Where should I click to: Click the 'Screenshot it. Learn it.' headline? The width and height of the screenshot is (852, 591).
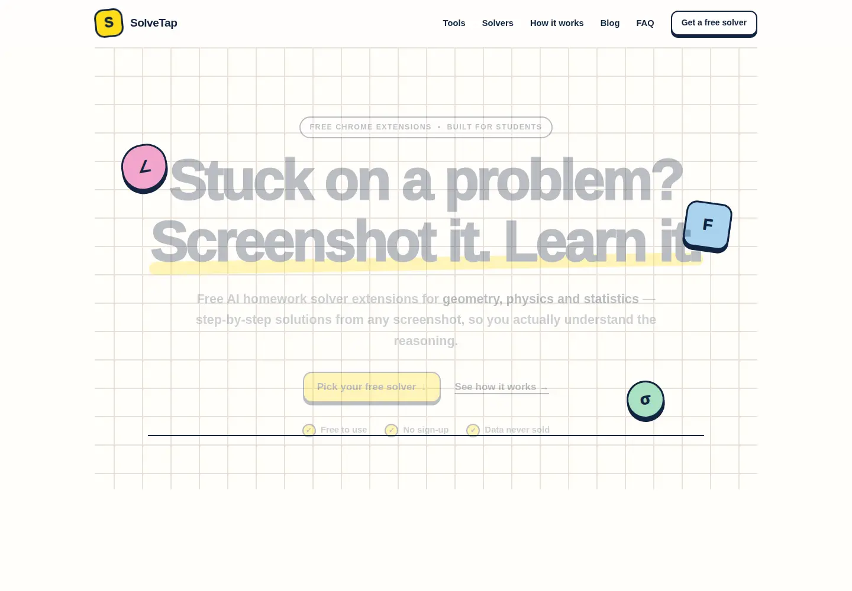click(x=426, y=241)
